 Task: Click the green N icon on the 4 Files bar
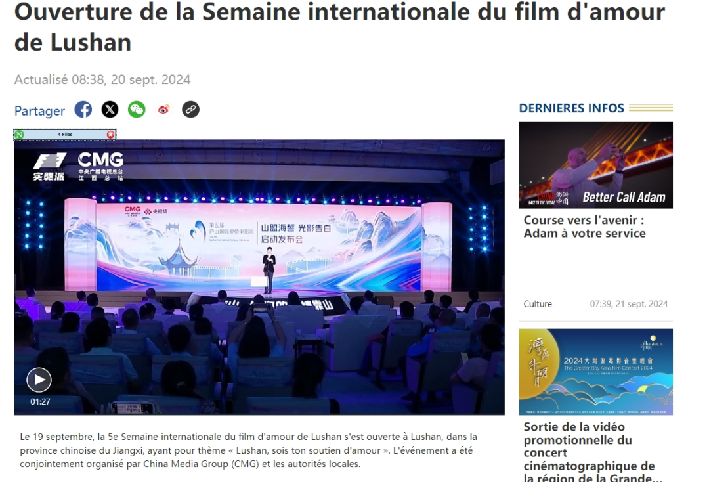coord(19,135)
